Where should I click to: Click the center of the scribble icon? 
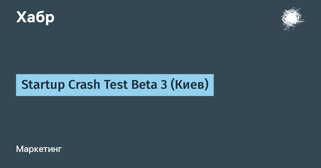click(293, 19)
